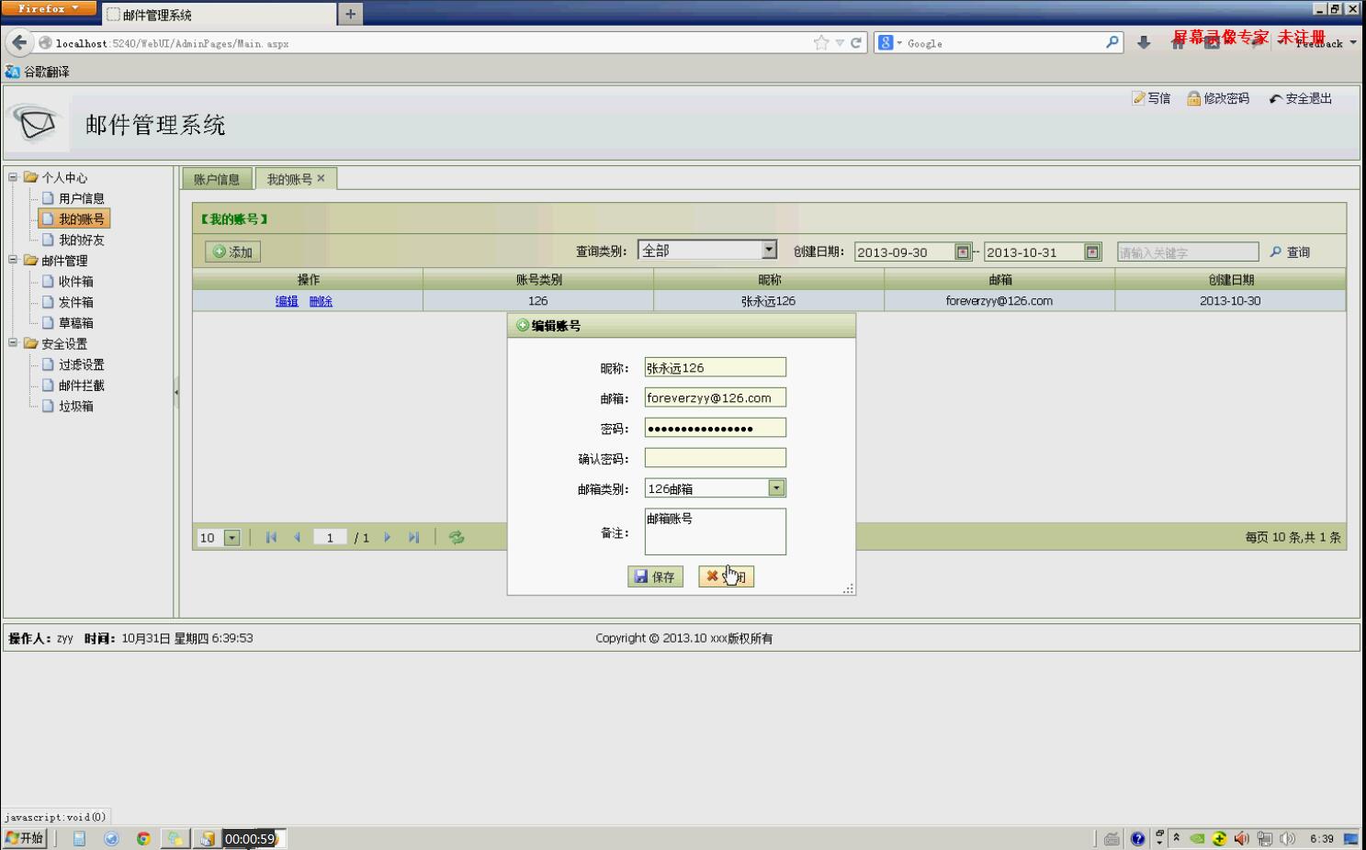Open 邮件拦截 in the sidebar
The width and height of the screenshot is (1366, 850).
tap(73, 386)
